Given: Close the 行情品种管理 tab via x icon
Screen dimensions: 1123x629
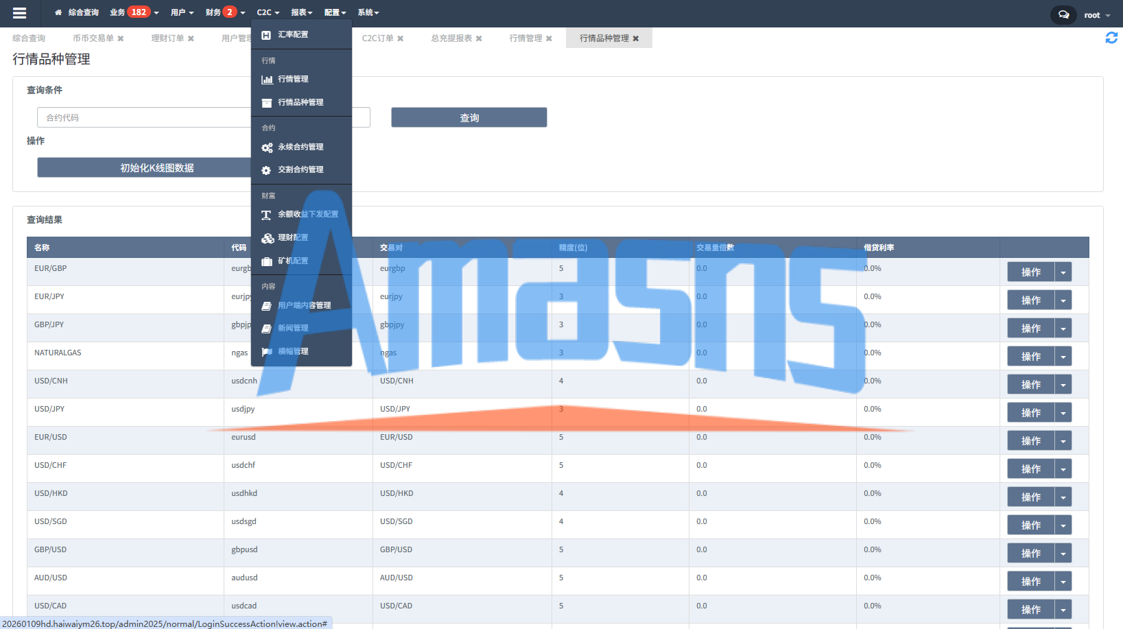Looking at the screenshot, I should (x=636, y=38).
